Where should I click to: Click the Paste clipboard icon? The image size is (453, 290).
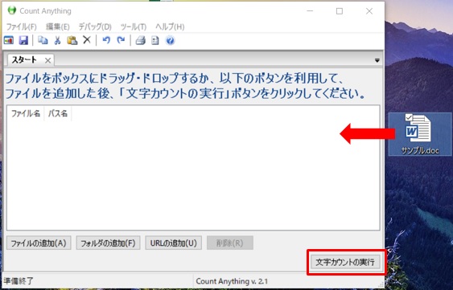72,40
